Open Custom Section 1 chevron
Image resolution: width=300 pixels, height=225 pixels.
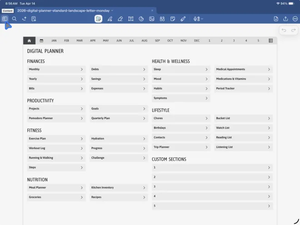tap(269, 168)
